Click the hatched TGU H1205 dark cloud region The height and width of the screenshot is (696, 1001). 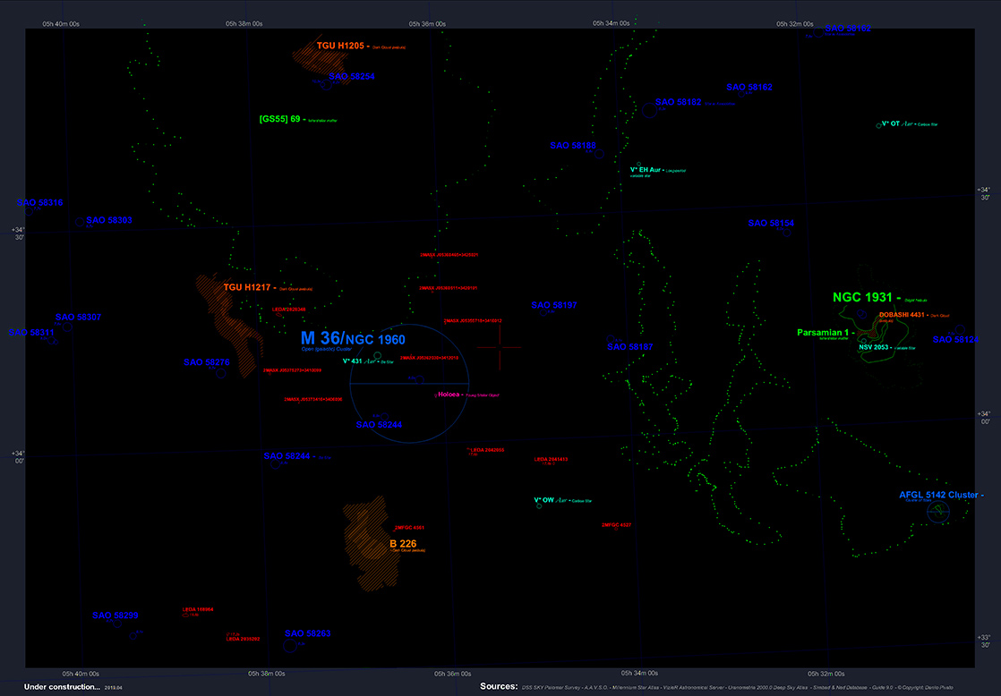point(321,63)
